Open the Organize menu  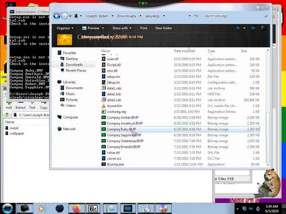(65, 28)
